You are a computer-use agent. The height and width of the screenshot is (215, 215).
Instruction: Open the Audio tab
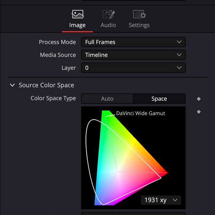(108, 19)
